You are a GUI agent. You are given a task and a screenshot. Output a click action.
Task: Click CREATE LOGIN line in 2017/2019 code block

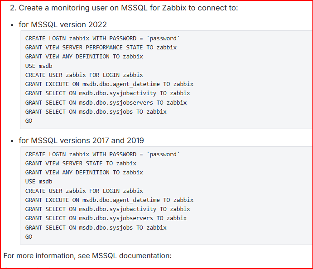102,154
